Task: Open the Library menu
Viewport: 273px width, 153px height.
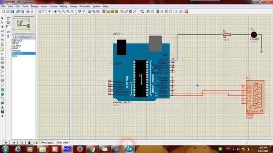Action: tap(73, 6)
